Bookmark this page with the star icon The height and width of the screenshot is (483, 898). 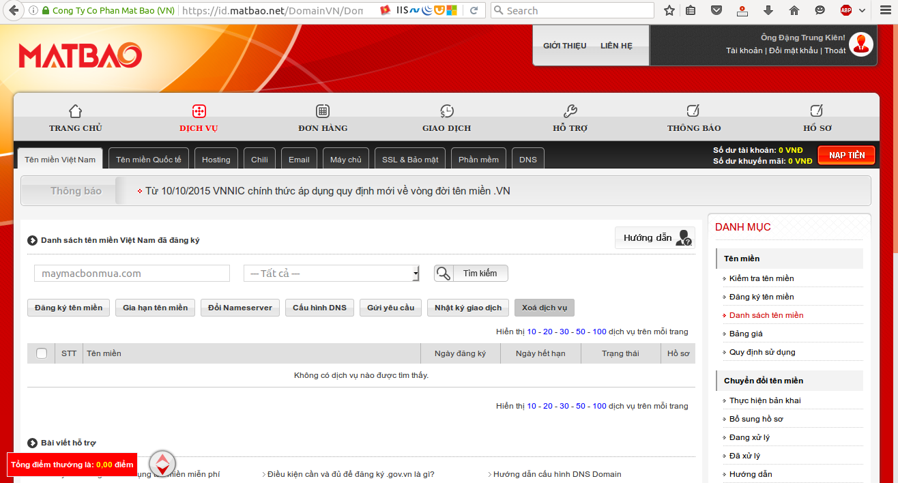pos(669,10)
